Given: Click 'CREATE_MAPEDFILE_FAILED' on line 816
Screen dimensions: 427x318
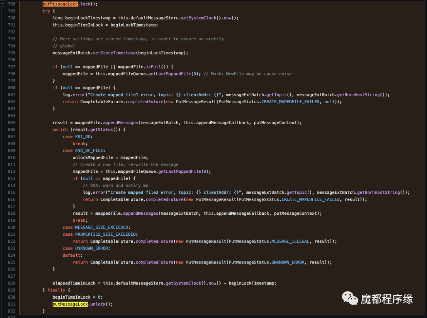Looking at the screenshot, I should pos(311,199).
